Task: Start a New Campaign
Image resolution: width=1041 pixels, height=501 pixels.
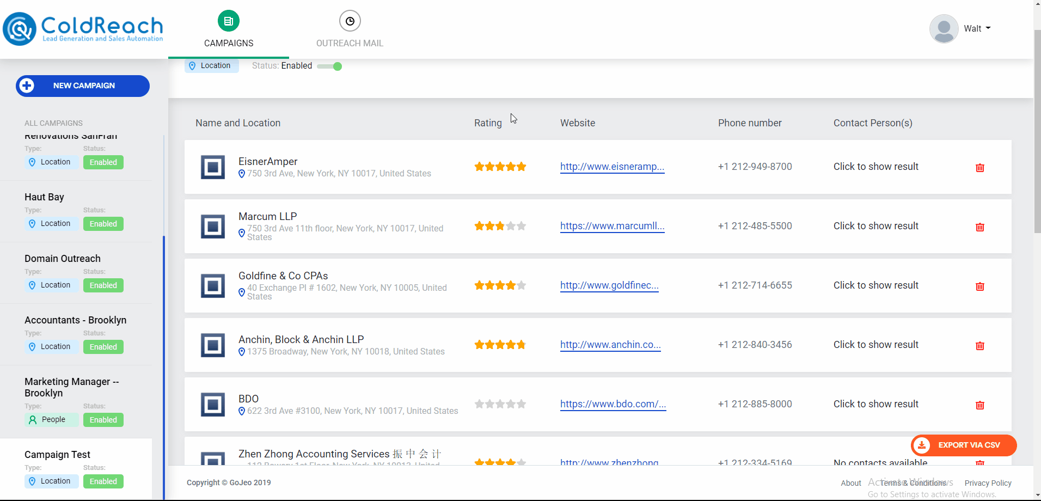Action: tap(83, 86)
